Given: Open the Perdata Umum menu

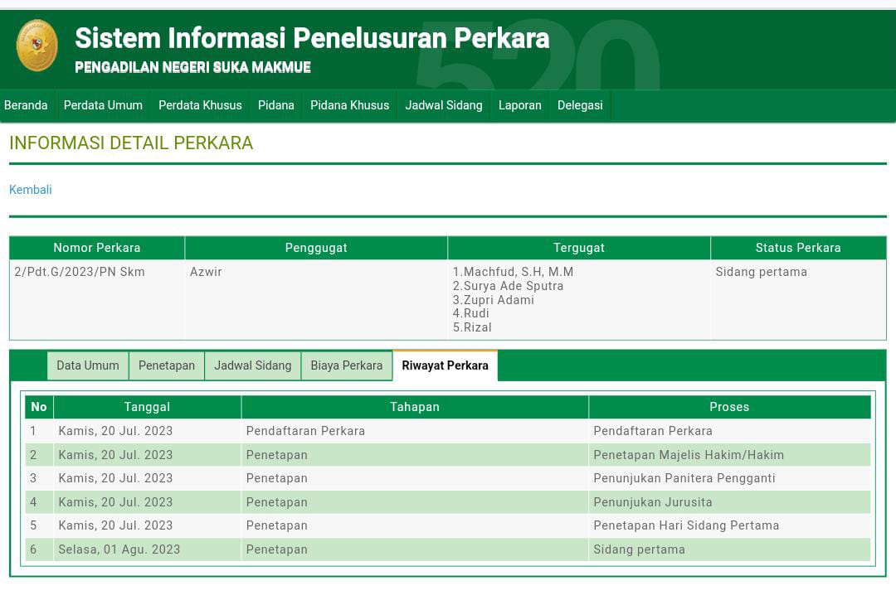Looking at the screenshot, I should click(103, 105).
